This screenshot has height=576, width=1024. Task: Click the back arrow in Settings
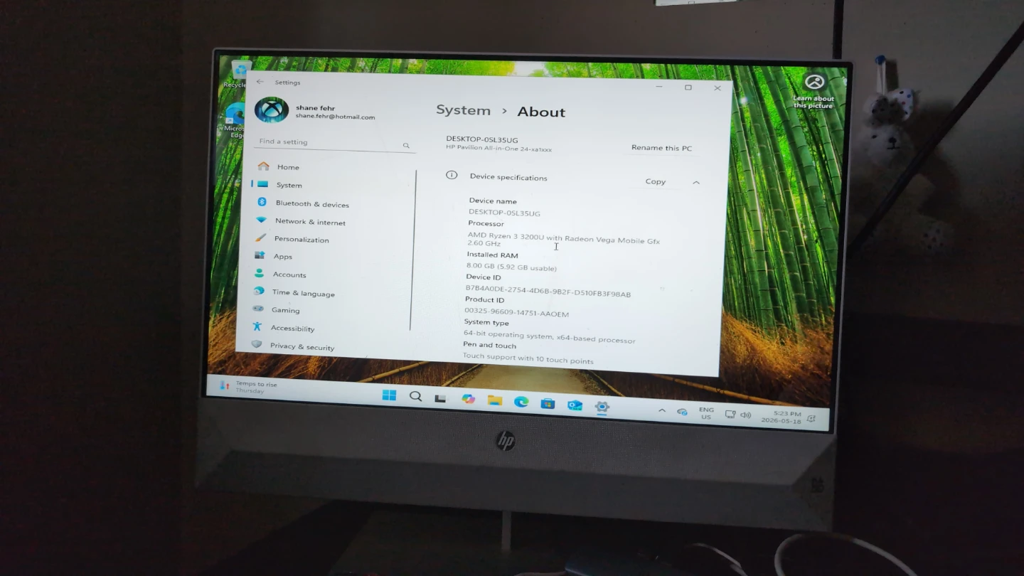pyautogui.click(x=260, y=82)
